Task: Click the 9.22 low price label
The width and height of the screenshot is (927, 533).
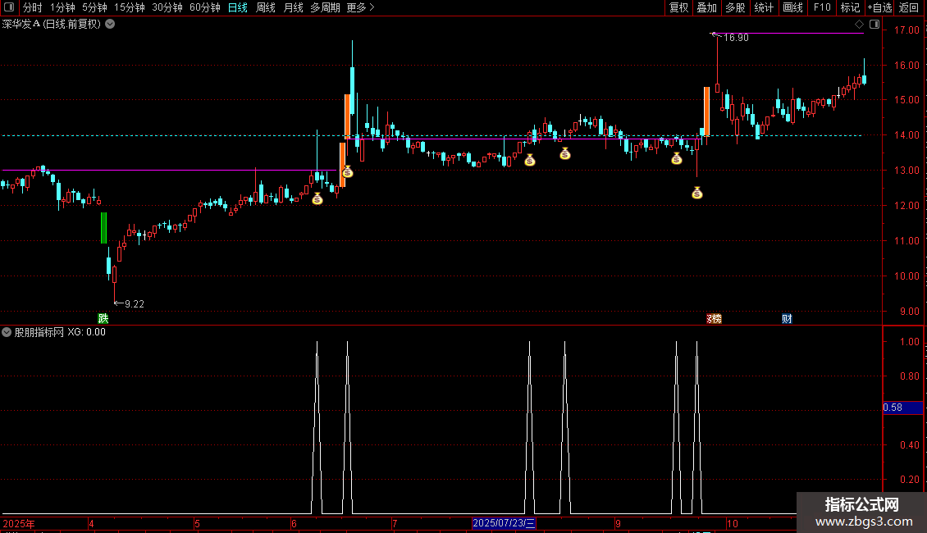Action: point(135,303)
